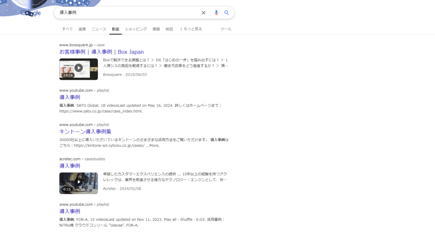The height and width of the screenshot is (233, 435).
Task: Expand the もっと見る menu
Action: point(191,29)
